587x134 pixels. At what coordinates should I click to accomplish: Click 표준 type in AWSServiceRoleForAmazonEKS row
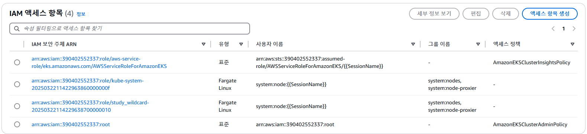(x=224, y=62)
